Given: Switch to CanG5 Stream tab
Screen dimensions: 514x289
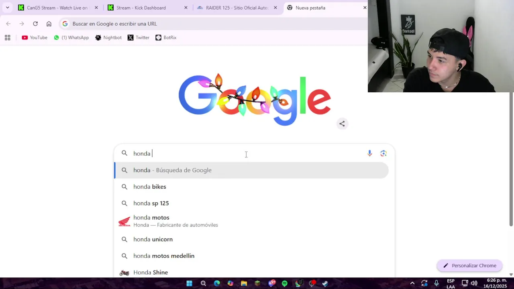Looking at the screenshot, I should click(57, 8).
